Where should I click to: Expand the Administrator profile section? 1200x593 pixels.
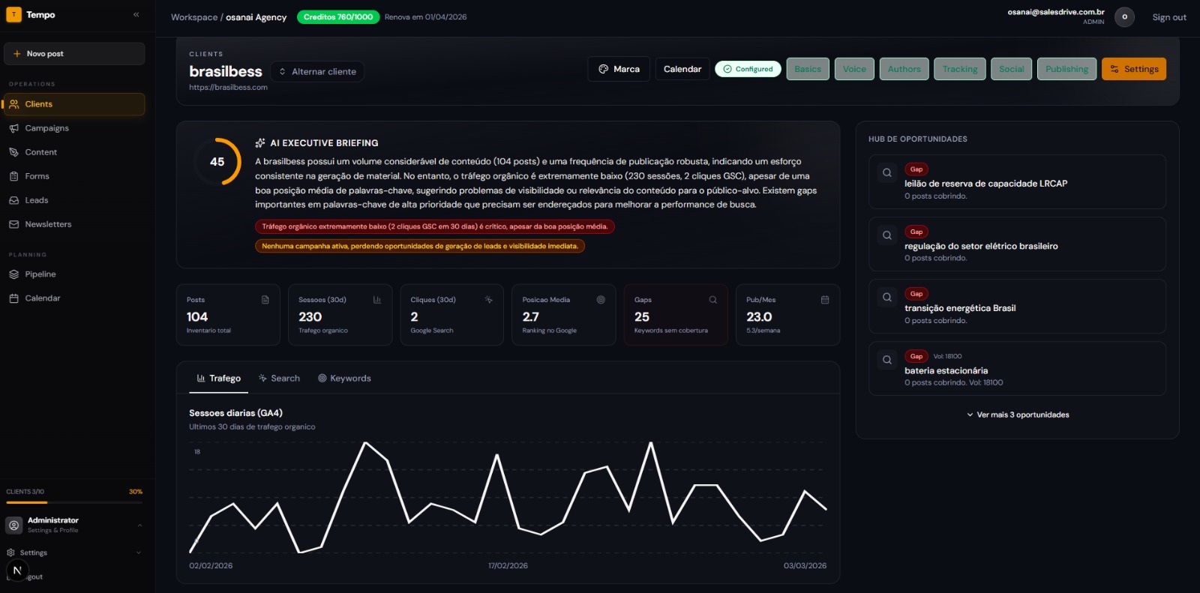click(139, 525)
